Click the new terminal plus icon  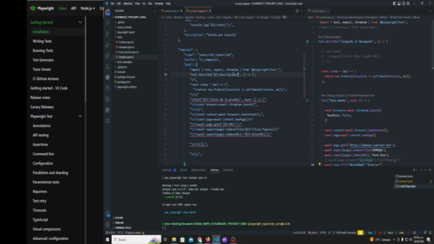point(414,170)
